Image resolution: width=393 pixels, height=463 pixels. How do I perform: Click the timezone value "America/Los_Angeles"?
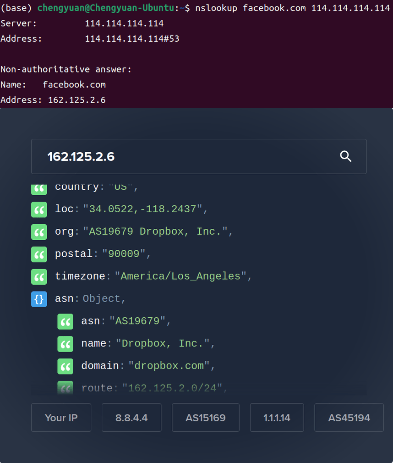[x=180, y=276]
